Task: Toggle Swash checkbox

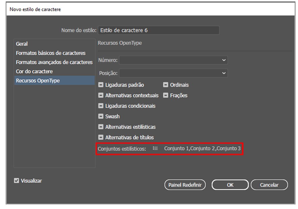Action: [101, 116]
